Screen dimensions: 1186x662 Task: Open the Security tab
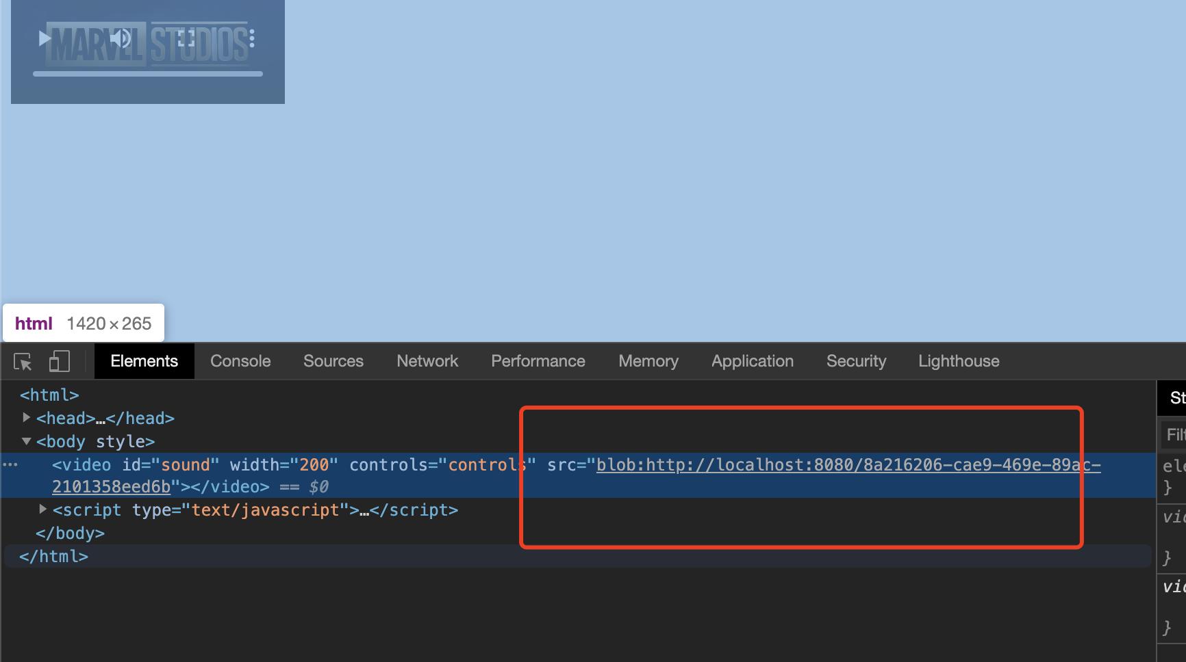pos(856,361)
